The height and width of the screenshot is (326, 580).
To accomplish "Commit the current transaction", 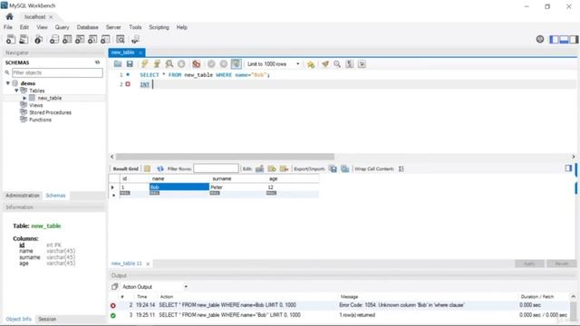I will point(211,64).
